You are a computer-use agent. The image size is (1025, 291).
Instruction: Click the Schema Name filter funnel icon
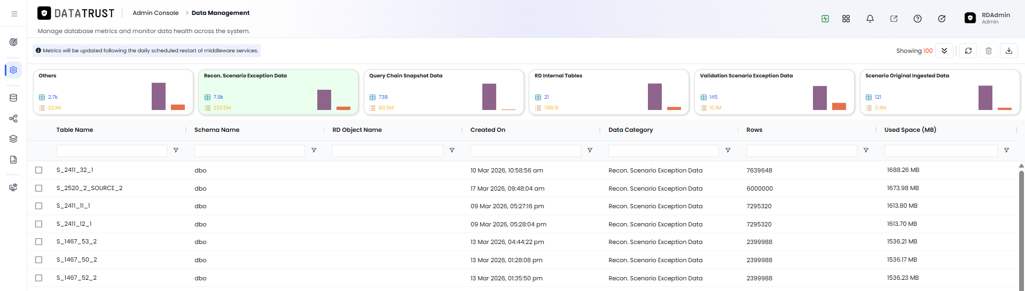click(314, 151)
